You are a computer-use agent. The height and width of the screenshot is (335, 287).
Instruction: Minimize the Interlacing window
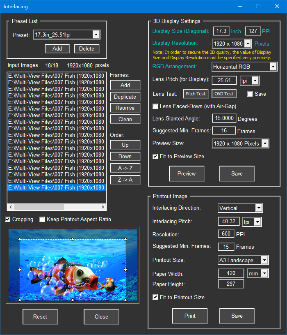(240, 7)
